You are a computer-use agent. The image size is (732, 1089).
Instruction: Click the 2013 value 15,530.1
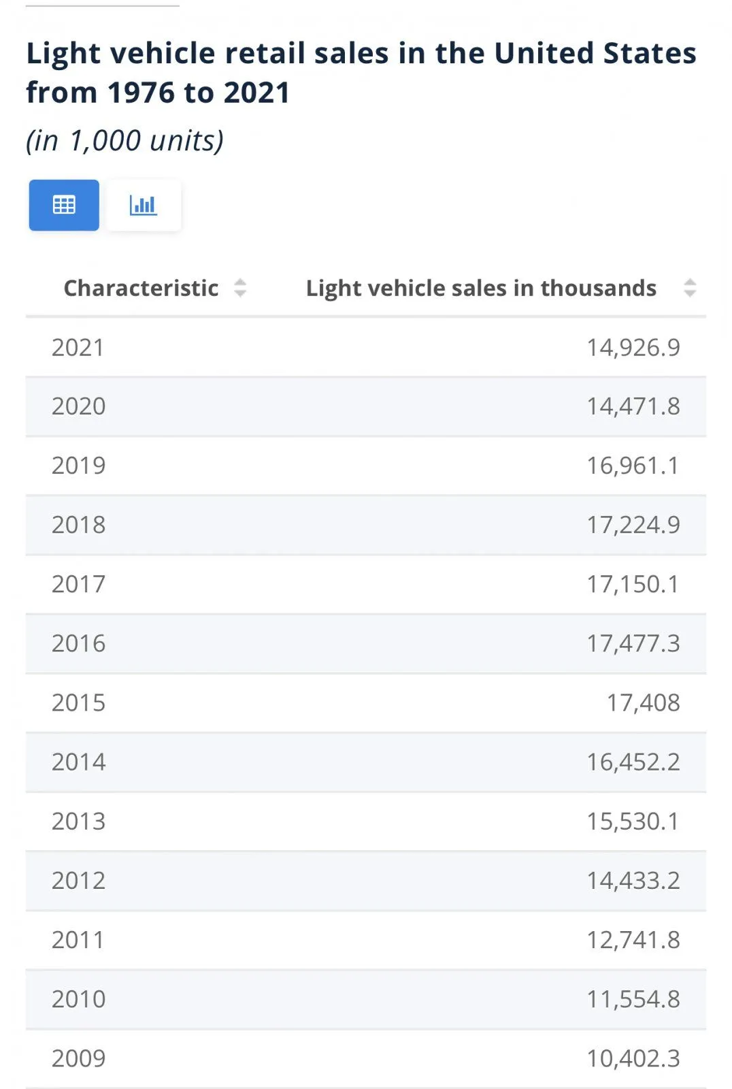[x=633, y=821]
